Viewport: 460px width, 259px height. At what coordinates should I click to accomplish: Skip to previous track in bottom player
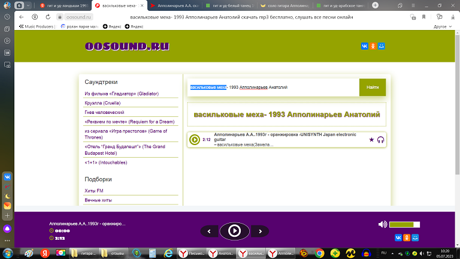pos(209,231)
